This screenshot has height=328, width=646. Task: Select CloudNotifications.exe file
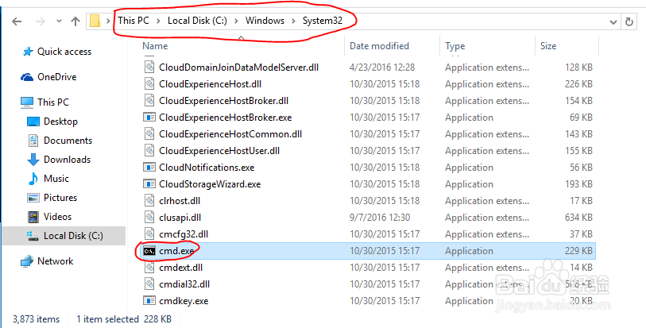click(207, 168)
